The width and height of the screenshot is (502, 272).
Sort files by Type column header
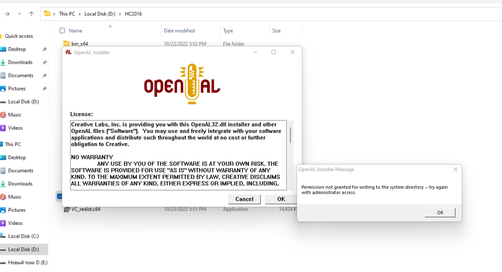228,31
